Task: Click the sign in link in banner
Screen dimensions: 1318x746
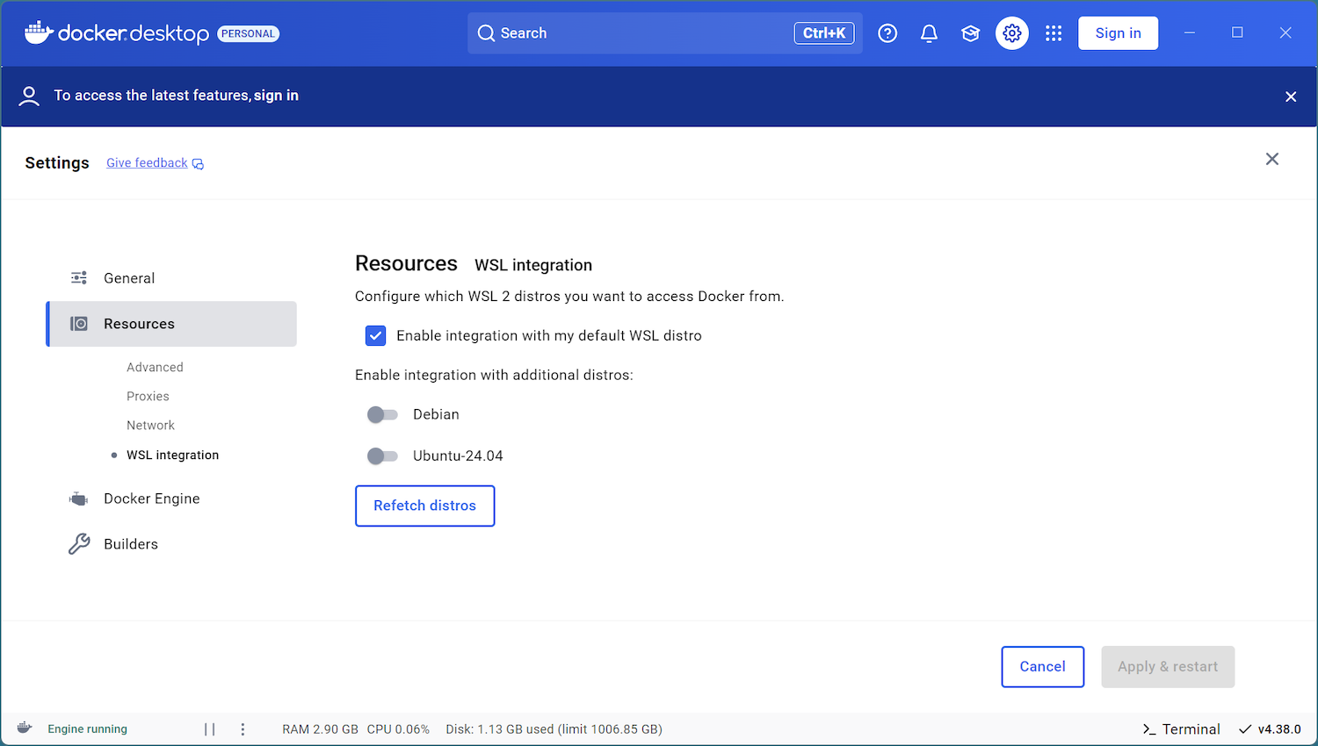Action: click(x=276, y=96)
